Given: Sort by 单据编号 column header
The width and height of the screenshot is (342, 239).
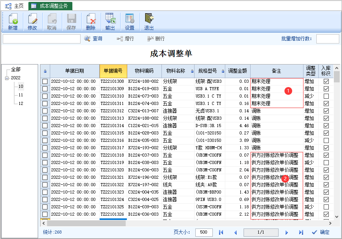Looking at the screenshot, I should pyautogui.click(x=113, y=71).
